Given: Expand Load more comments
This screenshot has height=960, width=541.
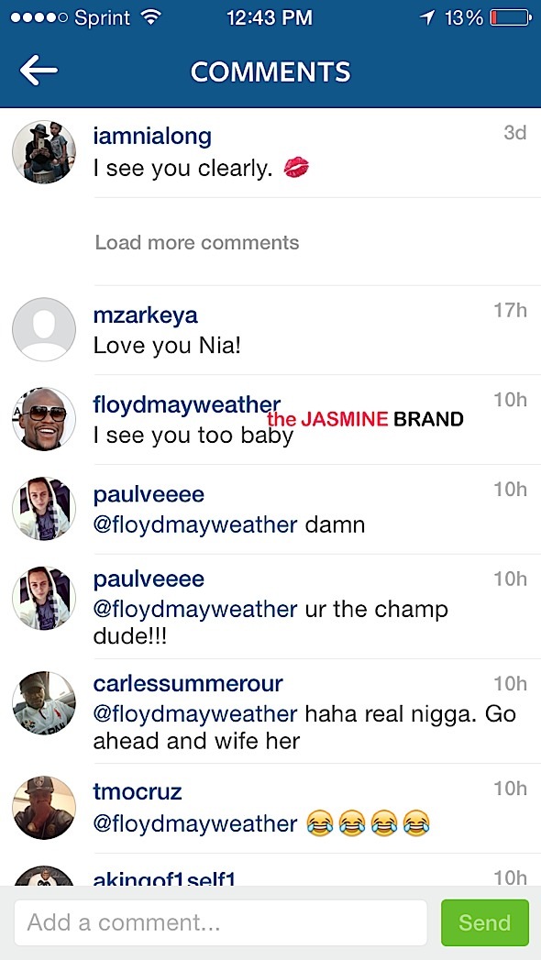Looking at the screenshot, I should pyautogui.click(x=197, y=242).
